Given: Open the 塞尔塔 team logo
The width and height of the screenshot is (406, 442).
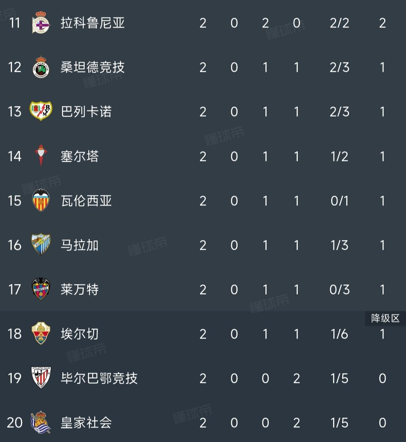Looking at the screenshot, I should point(41,156).
